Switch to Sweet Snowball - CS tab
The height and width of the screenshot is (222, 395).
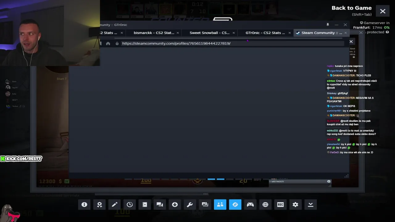click(210, 33)
